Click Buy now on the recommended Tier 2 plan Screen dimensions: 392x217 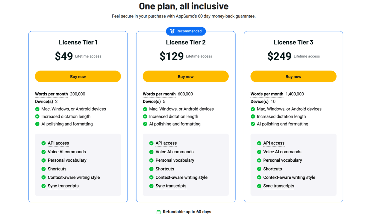[x=186, y=76]
